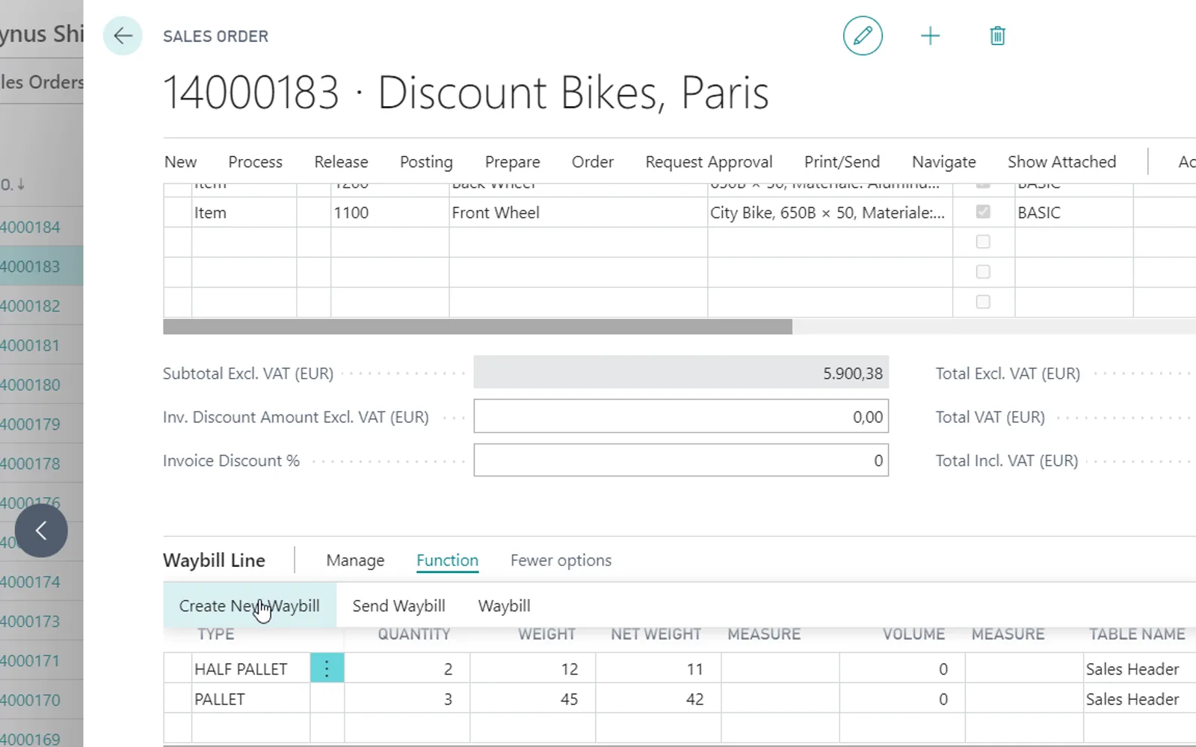Toggle checkbox in second empty line row
Screen dimensions: 1196x747
click(x=983, y=272)
